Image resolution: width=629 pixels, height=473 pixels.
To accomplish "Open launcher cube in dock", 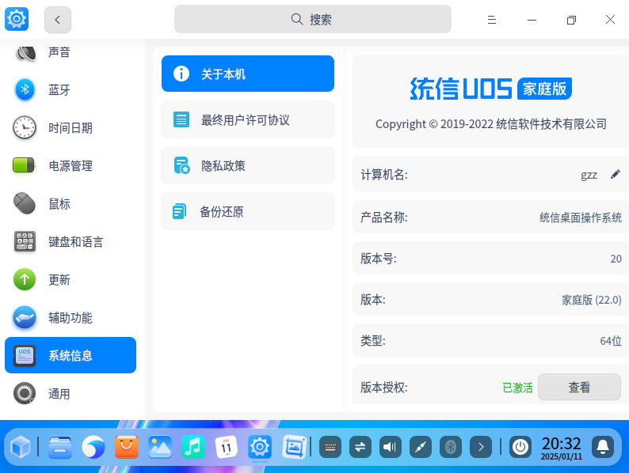I will pyautogui.click(x=20, y=447).
